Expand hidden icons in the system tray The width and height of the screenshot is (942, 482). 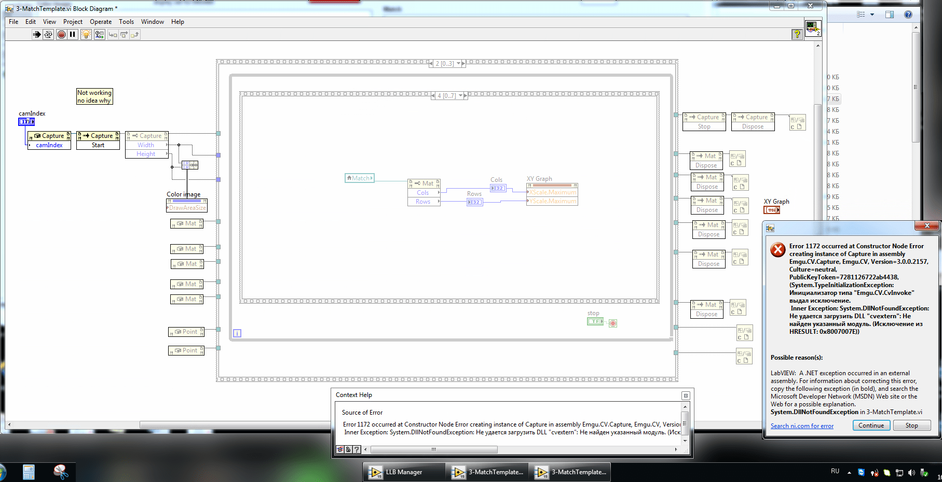849,472
